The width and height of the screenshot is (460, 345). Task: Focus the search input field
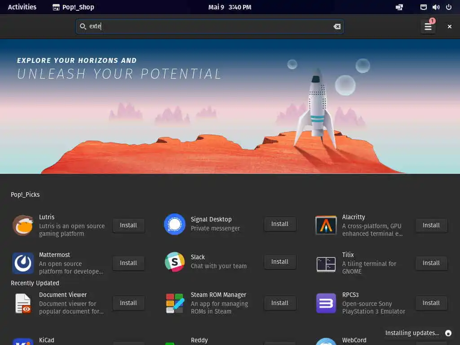click(210, 27)
